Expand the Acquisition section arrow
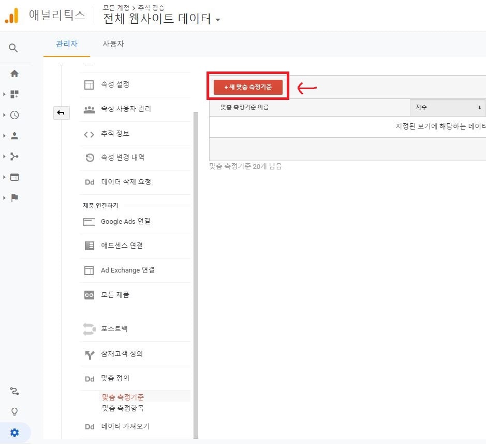Viewport: 486px width, 444px height. click(x=4, y=156)
